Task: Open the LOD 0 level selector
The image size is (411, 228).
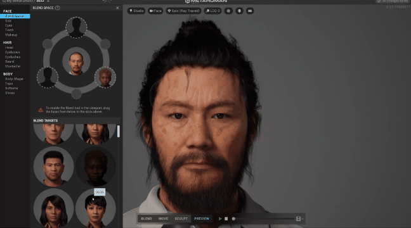Action: click(x=212, y=11)
